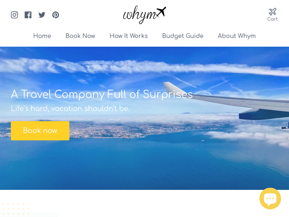Launch the yellow chat bubble widget
This screenshot has height=217, width=289.
point(270,199)
